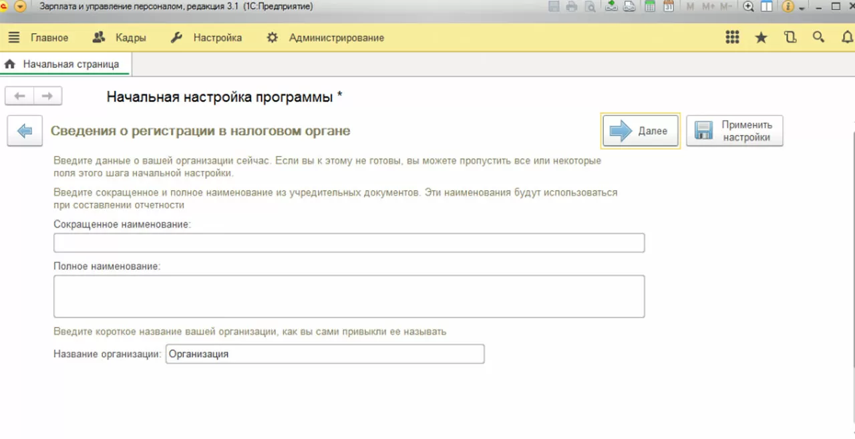Viewport: 855px width, 439px height.
Task: Minimize the 1C window
Action: [x=817, y=7]
